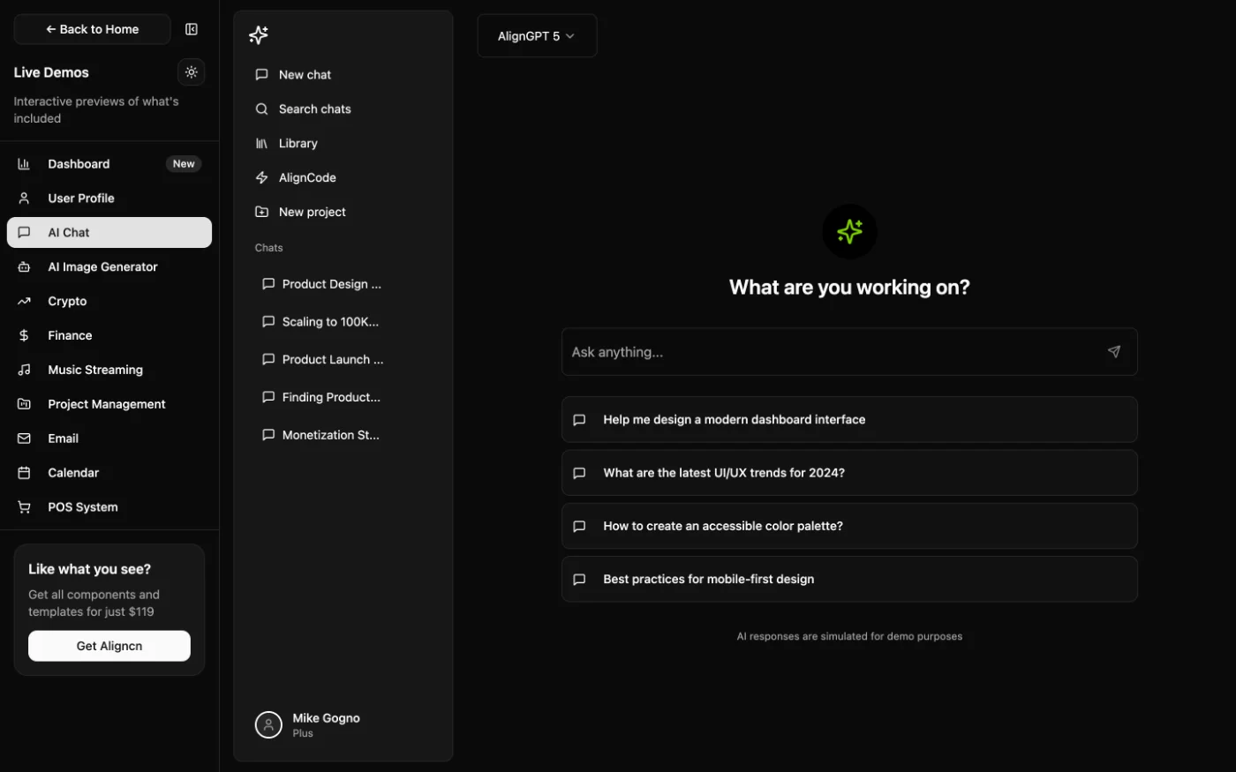
Task: Open the POS System demo label
Action: [83, 507]
